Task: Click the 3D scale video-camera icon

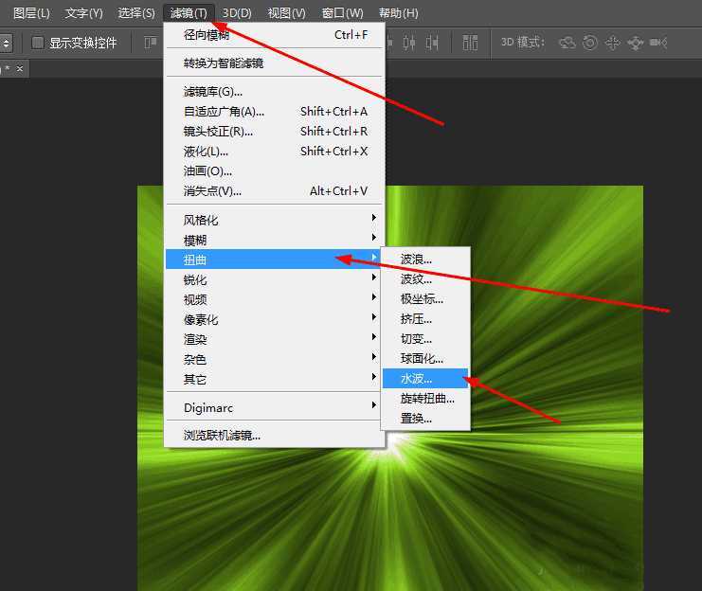Action: pyautogui.click(x=658, y=43)
